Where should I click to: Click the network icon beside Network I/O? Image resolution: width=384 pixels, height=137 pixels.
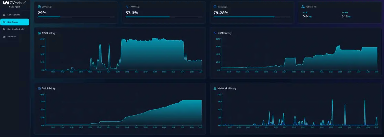tap(302, 7)
